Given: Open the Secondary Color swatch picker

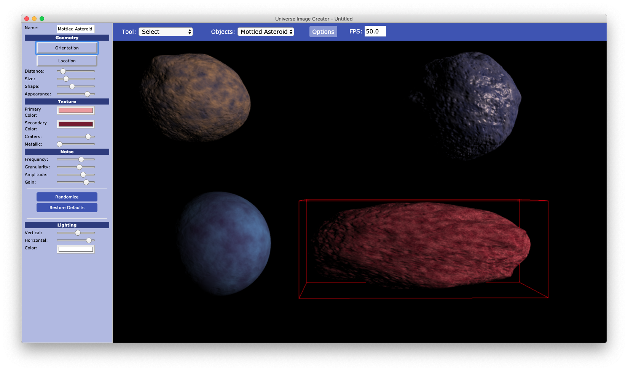Looking at the screenshot, I should coord(75,124).
